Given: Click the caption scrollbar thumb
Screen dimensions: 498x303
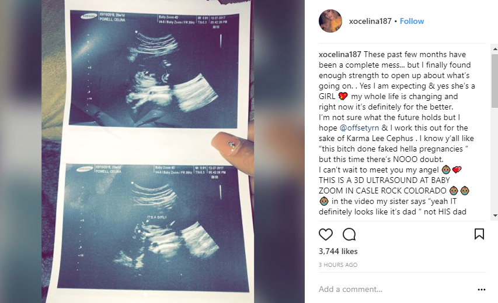Looking at the screenshot, I should 495,81.
